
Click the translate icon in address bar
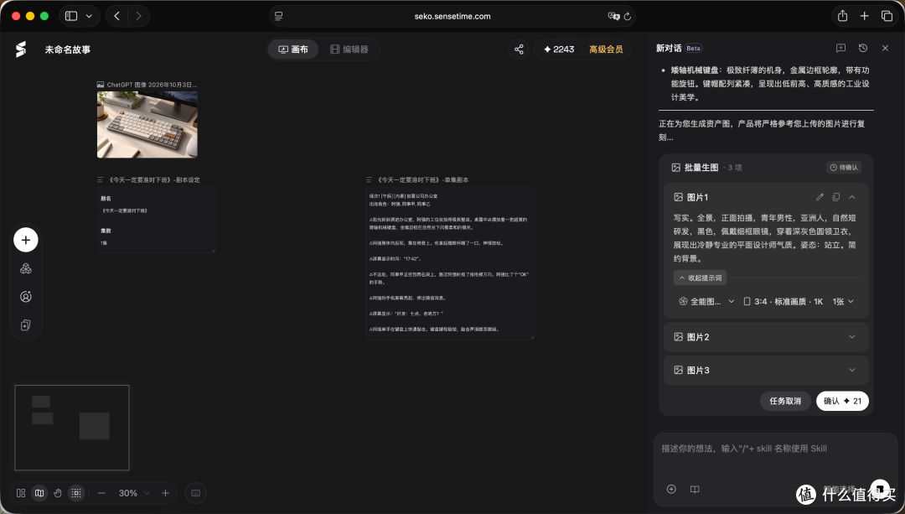click(x=613, y=16)
